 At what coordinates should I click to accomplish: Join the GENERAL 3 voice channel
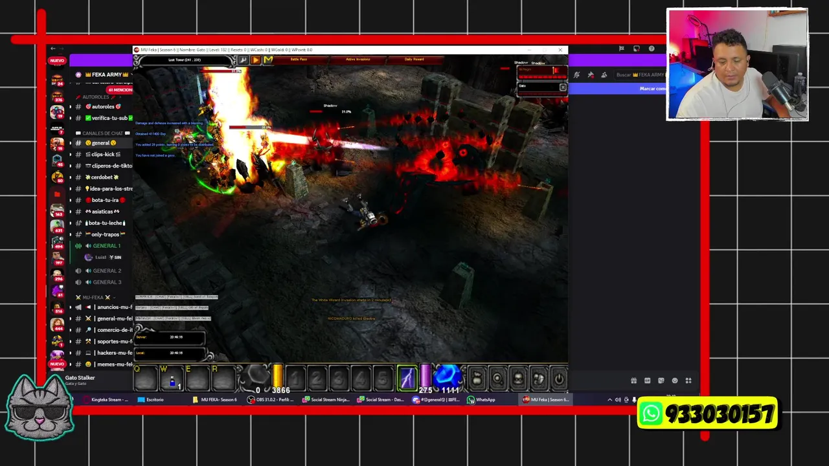[102, 282]
